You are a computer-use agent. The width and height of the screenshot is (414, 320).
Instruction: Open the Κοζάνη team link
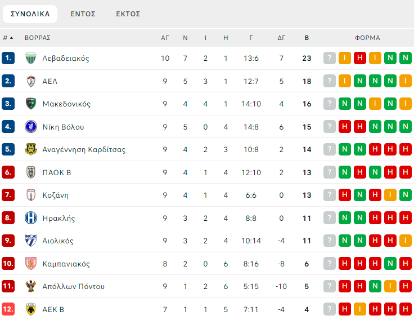pyautogui.click(x=55, y=195)
